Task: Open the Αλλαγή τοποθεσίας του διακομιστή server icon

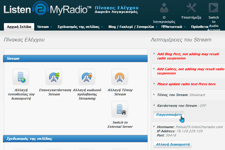Action: coord(21,77)
